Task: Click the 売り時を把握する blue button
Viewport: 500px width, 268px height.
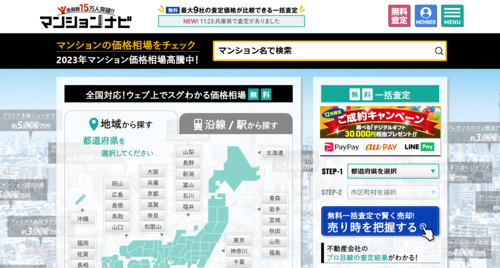Action: click(380, 222)
